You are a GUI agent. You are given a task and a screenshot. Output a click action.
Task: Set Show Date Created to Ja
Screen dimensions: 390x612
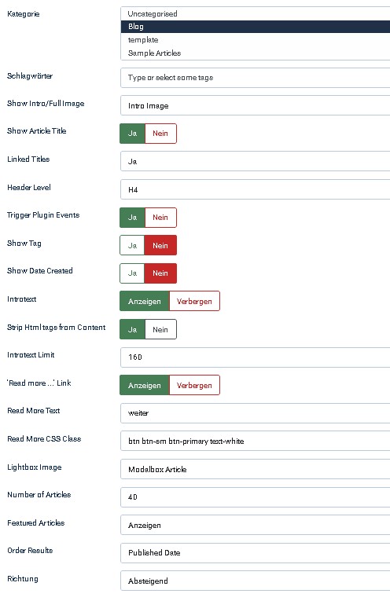pos(132,273)
